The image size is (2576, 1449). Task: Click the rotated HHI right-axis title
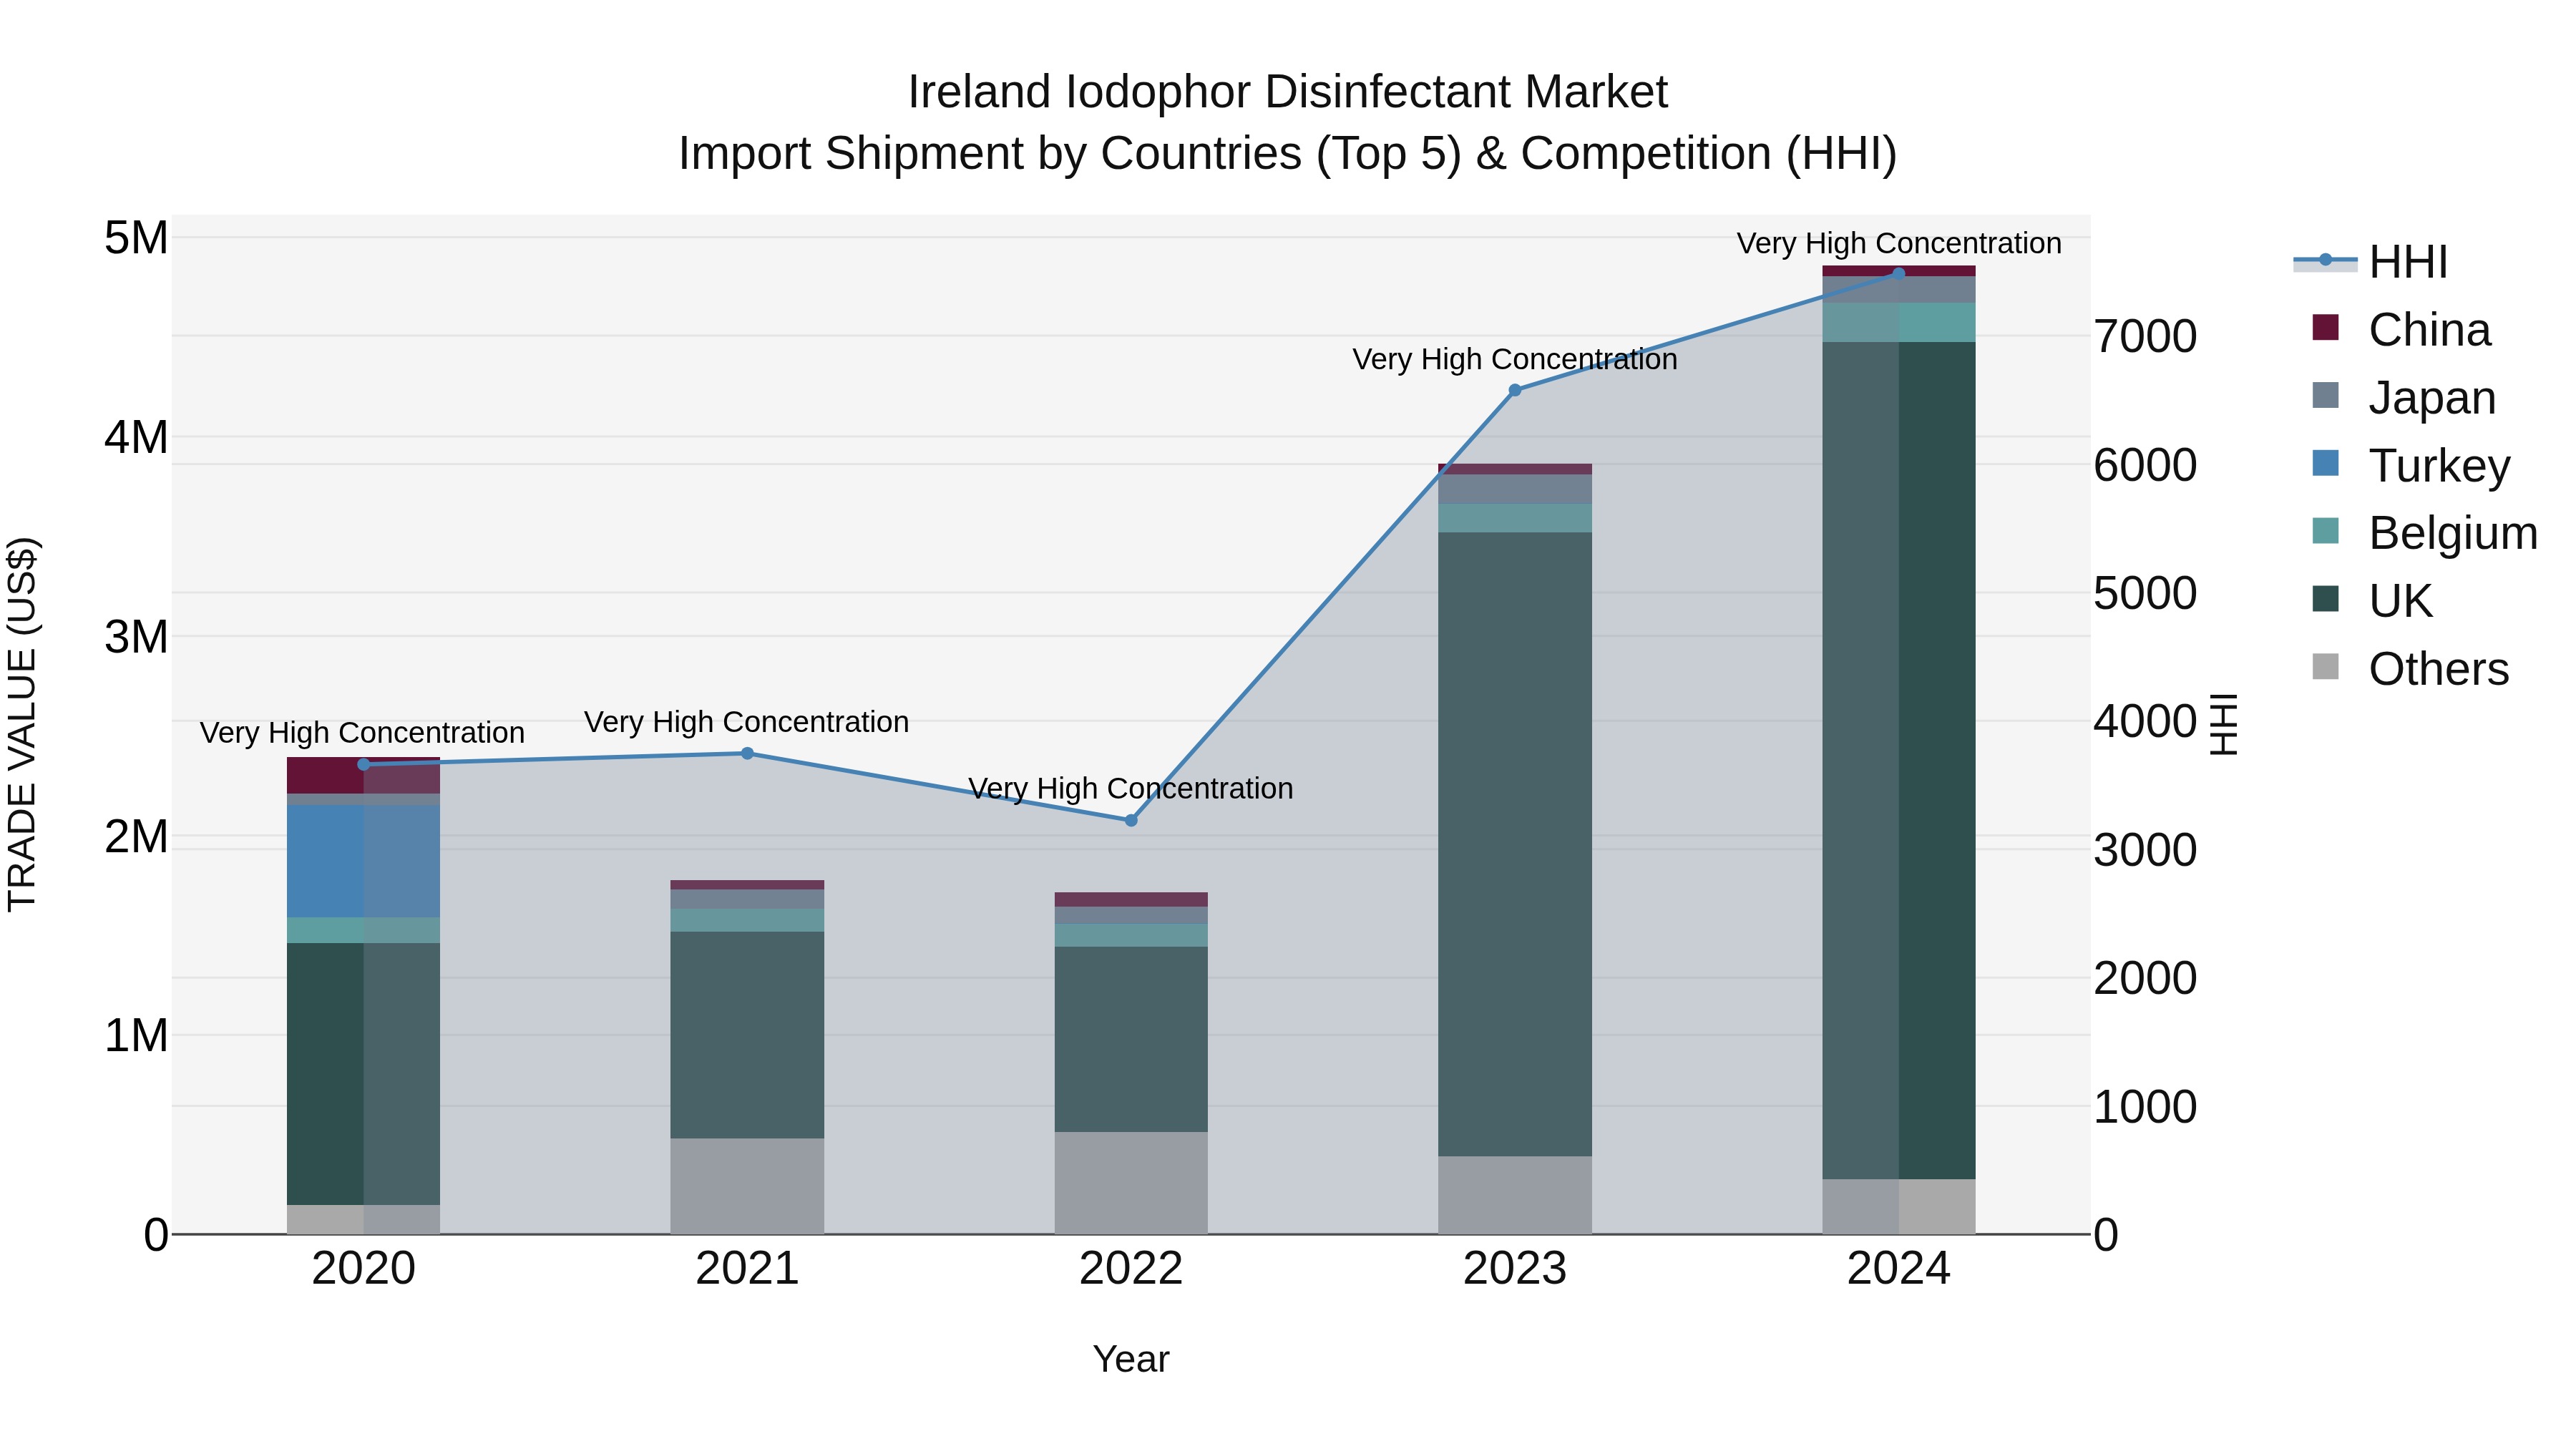click(2223, 725)
